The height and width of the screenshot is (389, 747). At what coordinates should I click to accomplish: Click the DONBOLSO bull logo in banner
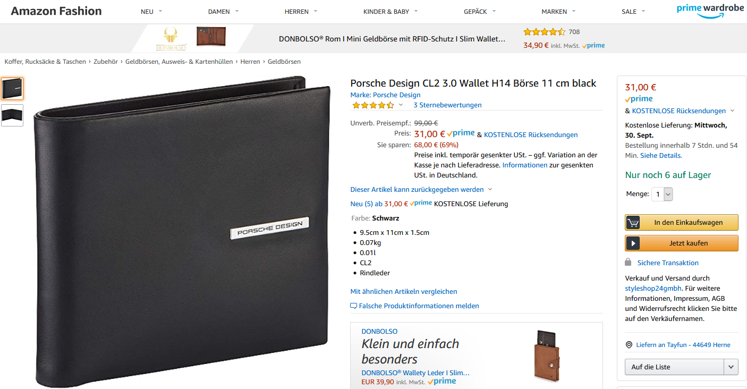click(x=171, y=39)
